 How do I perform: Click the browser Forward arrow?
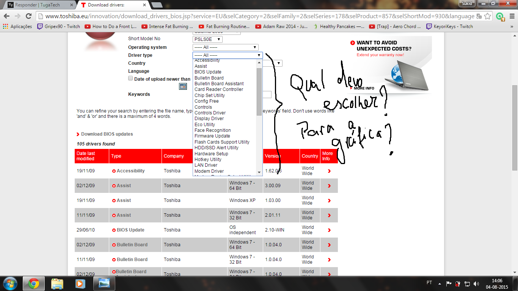[x=17, y=16]
